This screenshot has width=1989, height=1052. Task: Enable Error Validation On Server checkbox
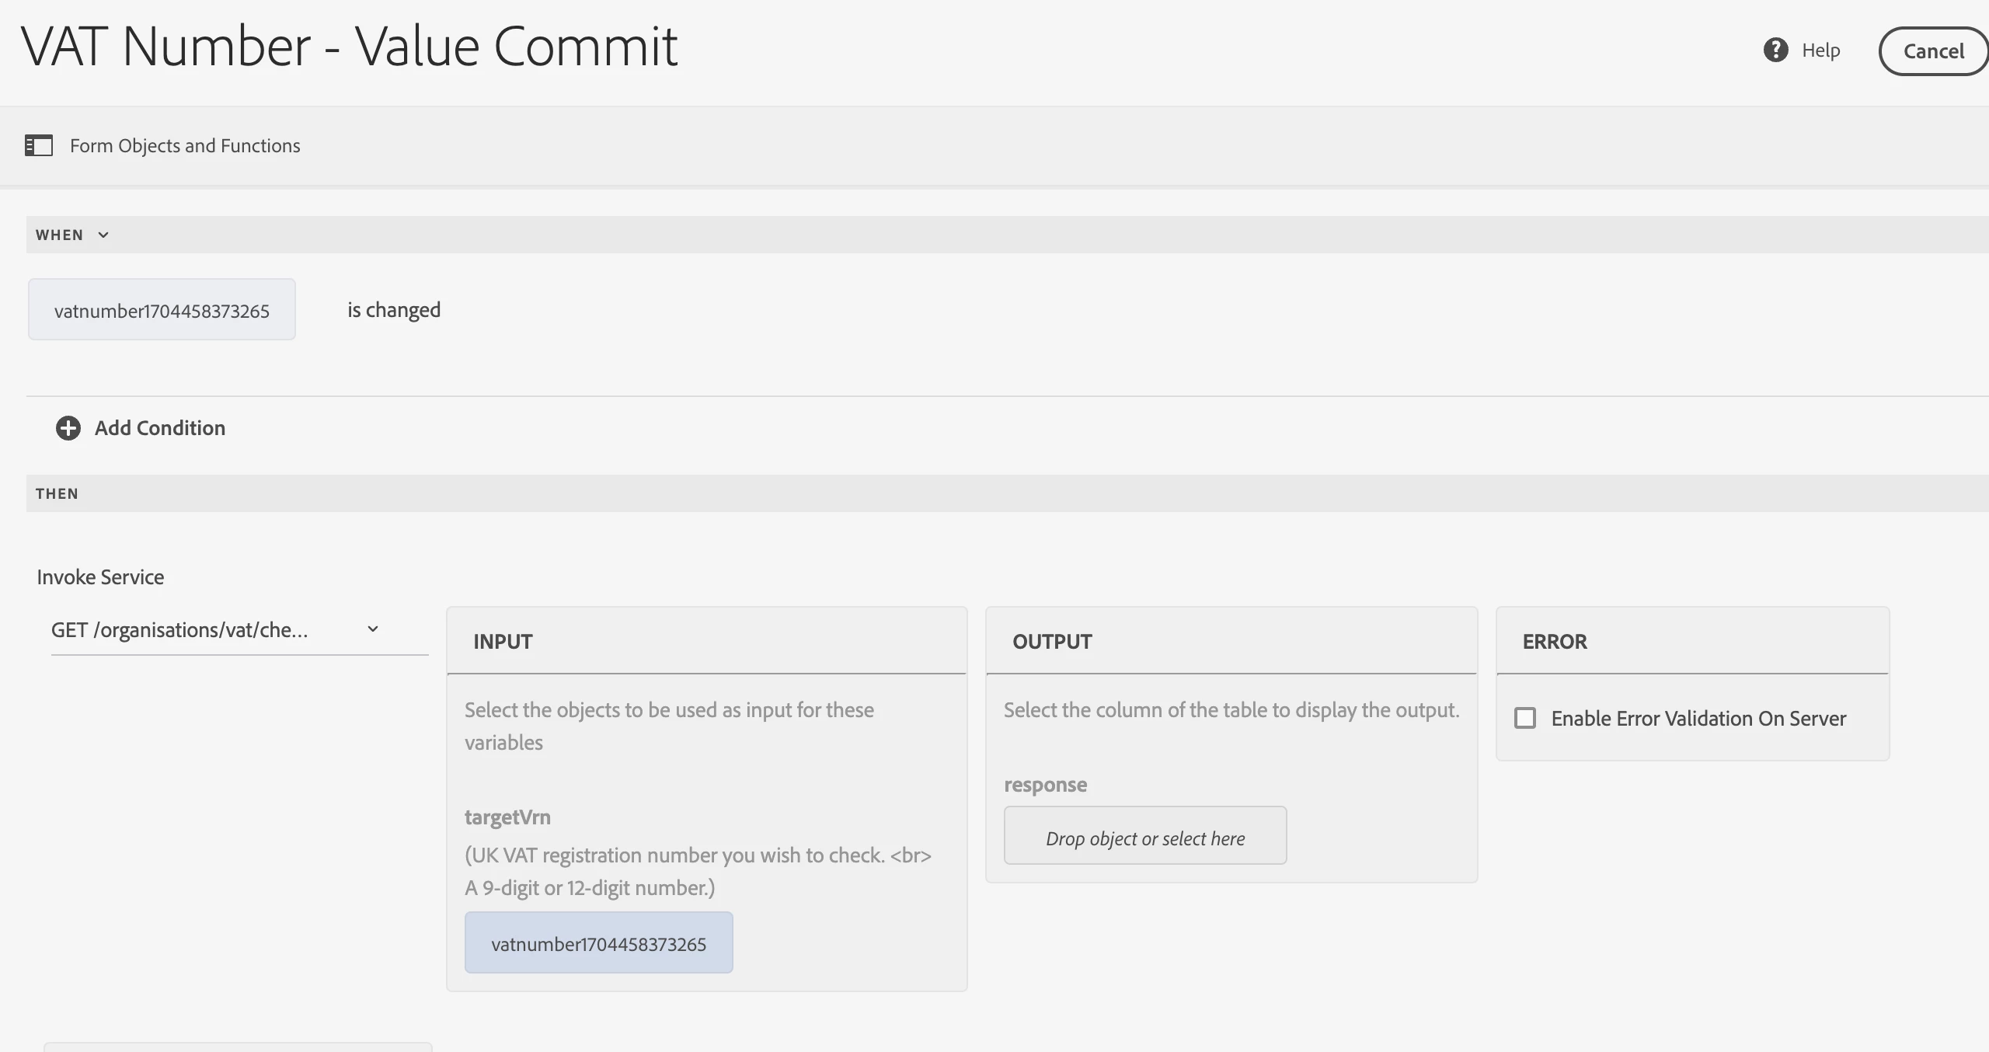click(x=1525, y=718)
